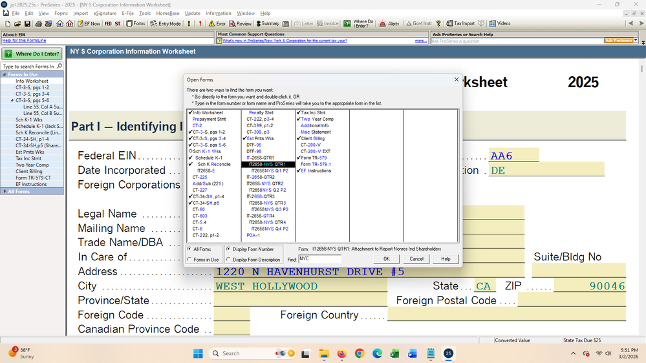Open the Forms toolbar button
The image size is (646, 363).
click(136, 24)
